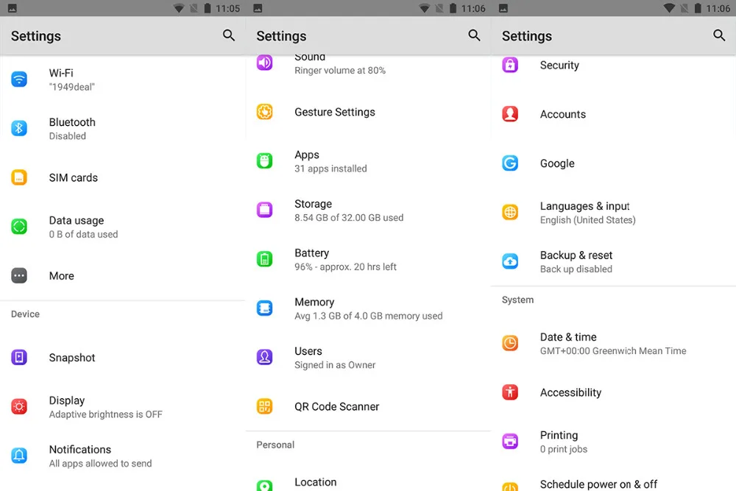736x491 pixels.
Task: Open the QR Code Scanner icon
Action: 265,406
